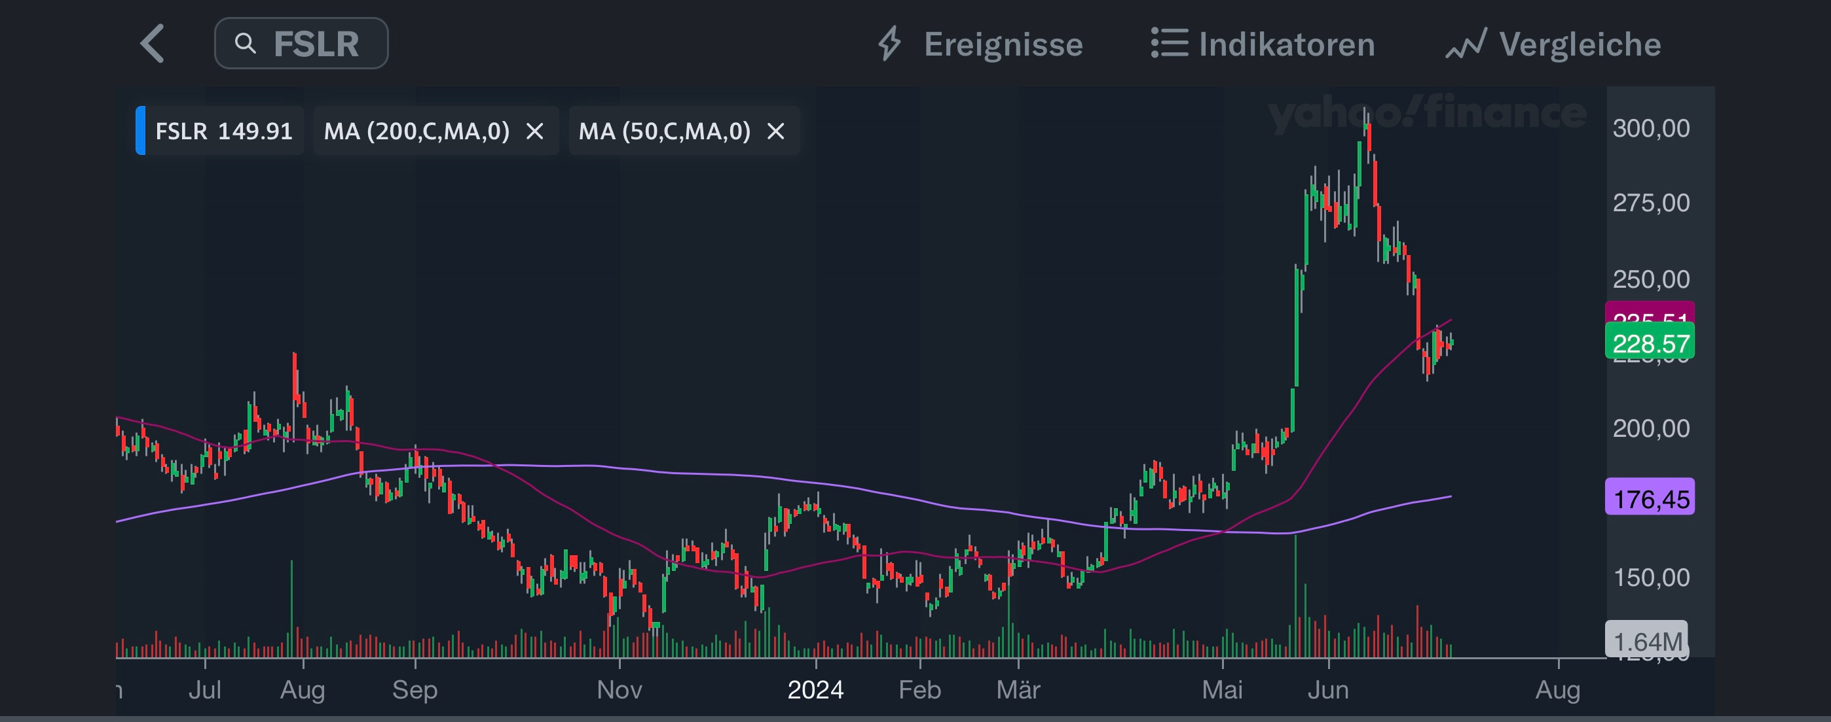Go back using the left chevron
The height and width of the screenshot is (722, 1831).
coord(153,44)
